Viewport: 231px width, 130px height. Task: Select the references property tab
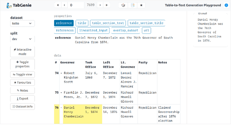pyautogui.click(x=65, y=30)
